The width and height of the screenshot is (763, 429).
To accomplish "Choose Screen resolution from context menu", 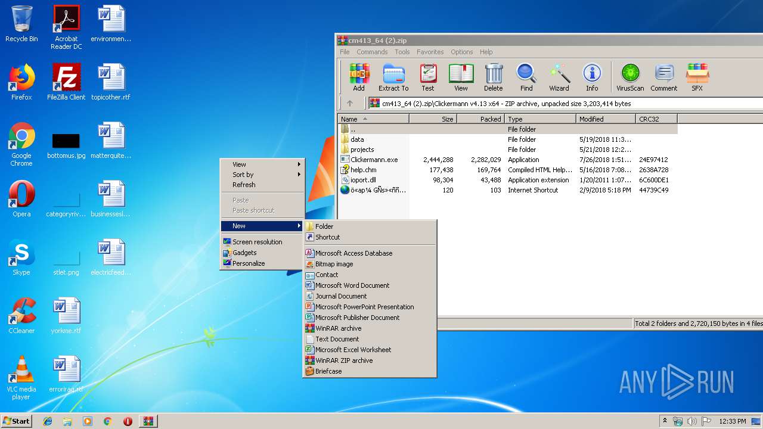I will coord(262,242).
